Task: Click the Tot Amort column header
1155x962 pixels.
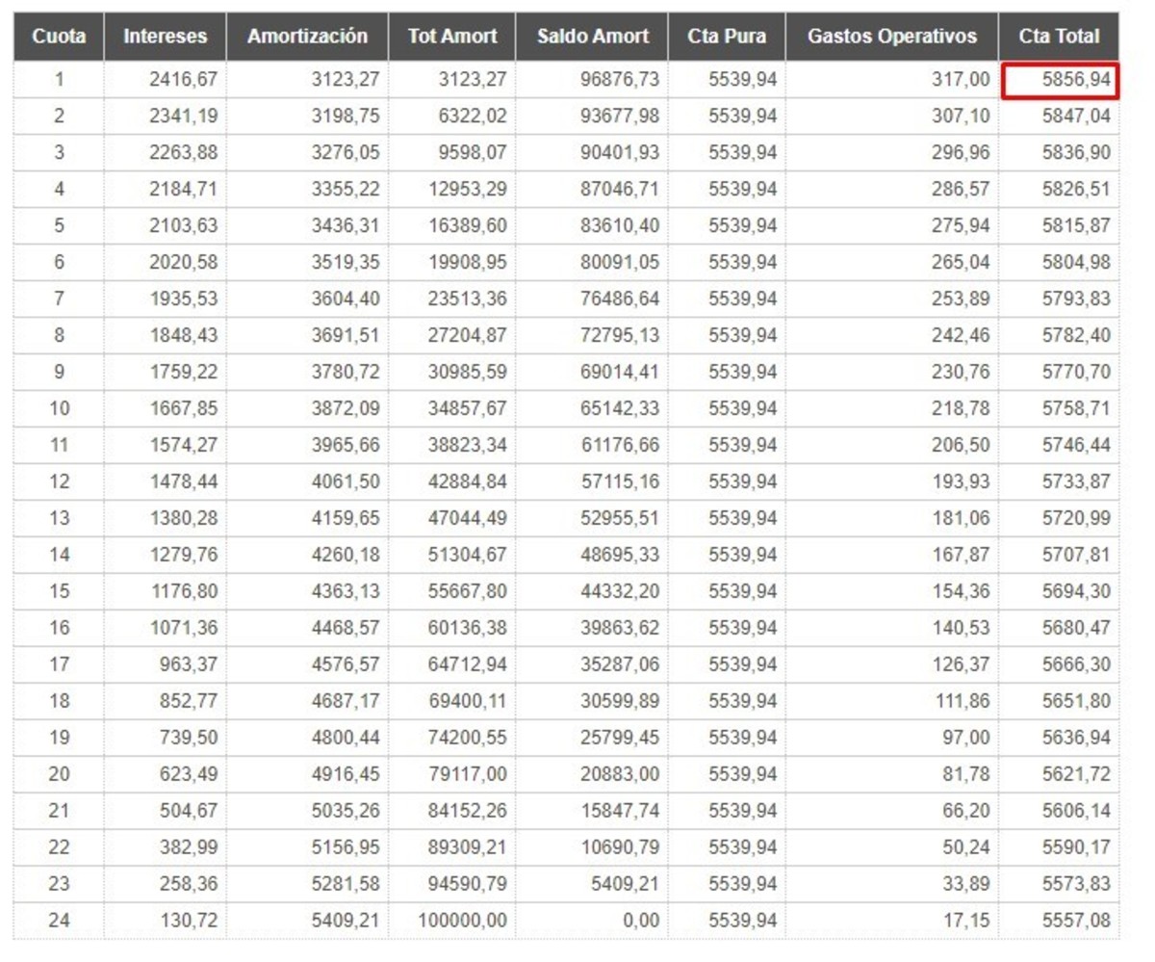Action: (x=451, y=37)
